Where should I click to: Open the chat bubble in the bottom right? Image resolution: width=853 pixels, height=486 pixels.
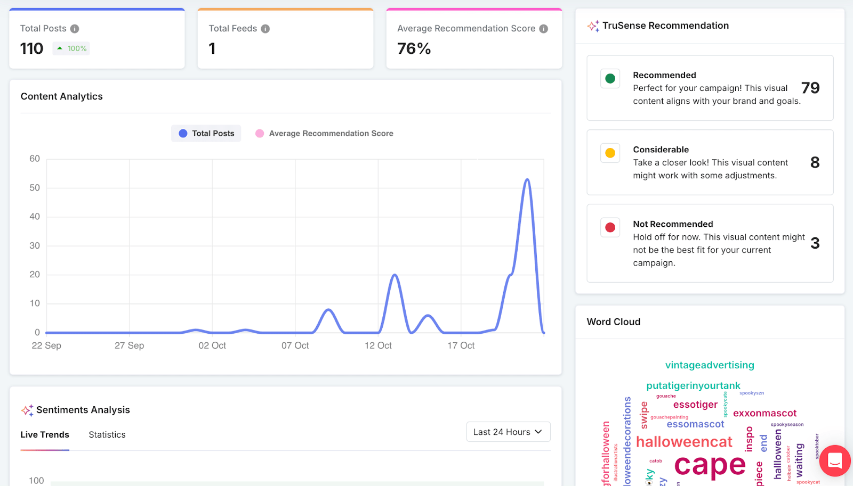[x=834, y=461]
